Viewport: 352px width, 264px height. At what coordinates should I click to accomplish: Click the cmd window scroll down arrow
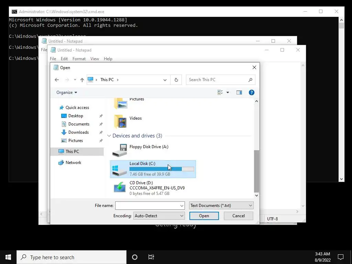click(341, 179)
